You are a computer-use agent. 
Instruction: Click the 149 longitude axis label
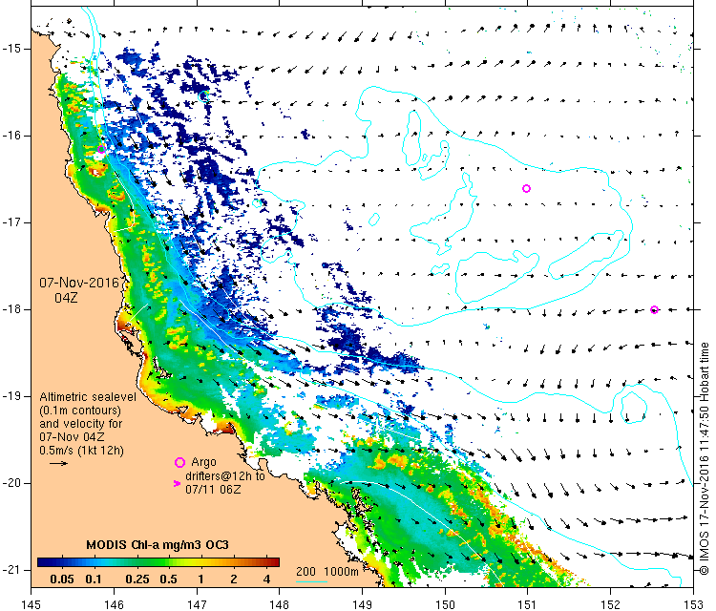click(362, 604)
